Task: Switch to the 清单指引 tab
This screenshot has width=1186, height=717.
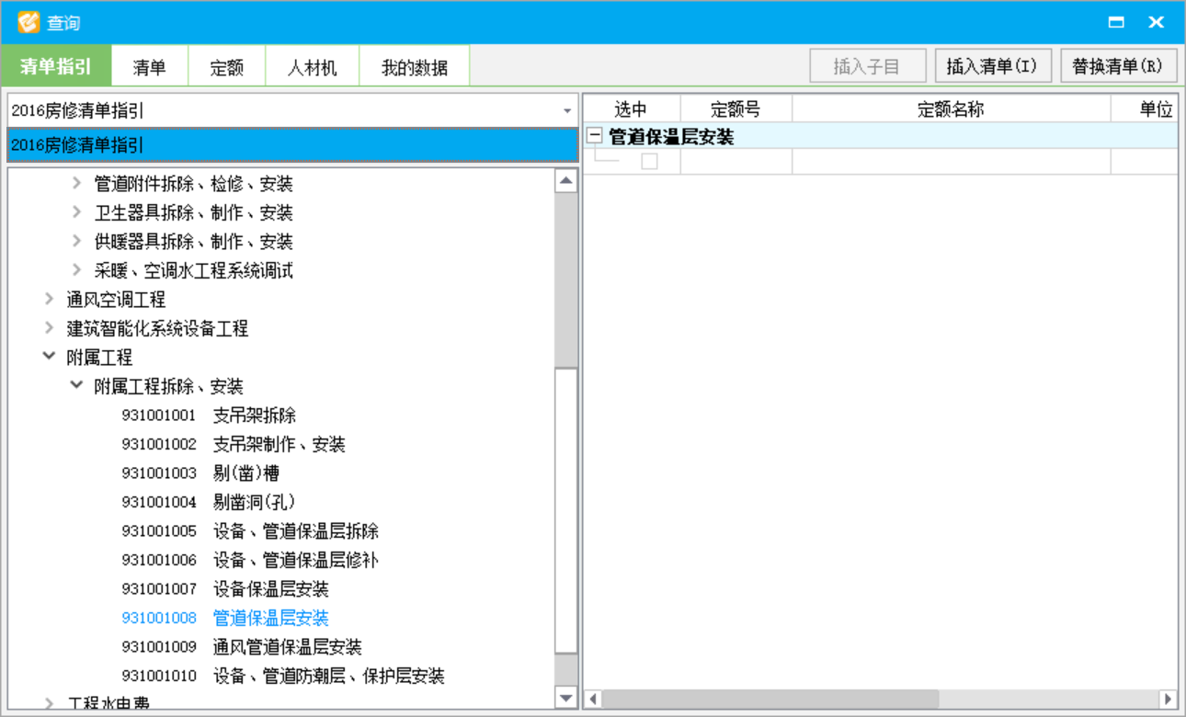Action: point(56,67)
